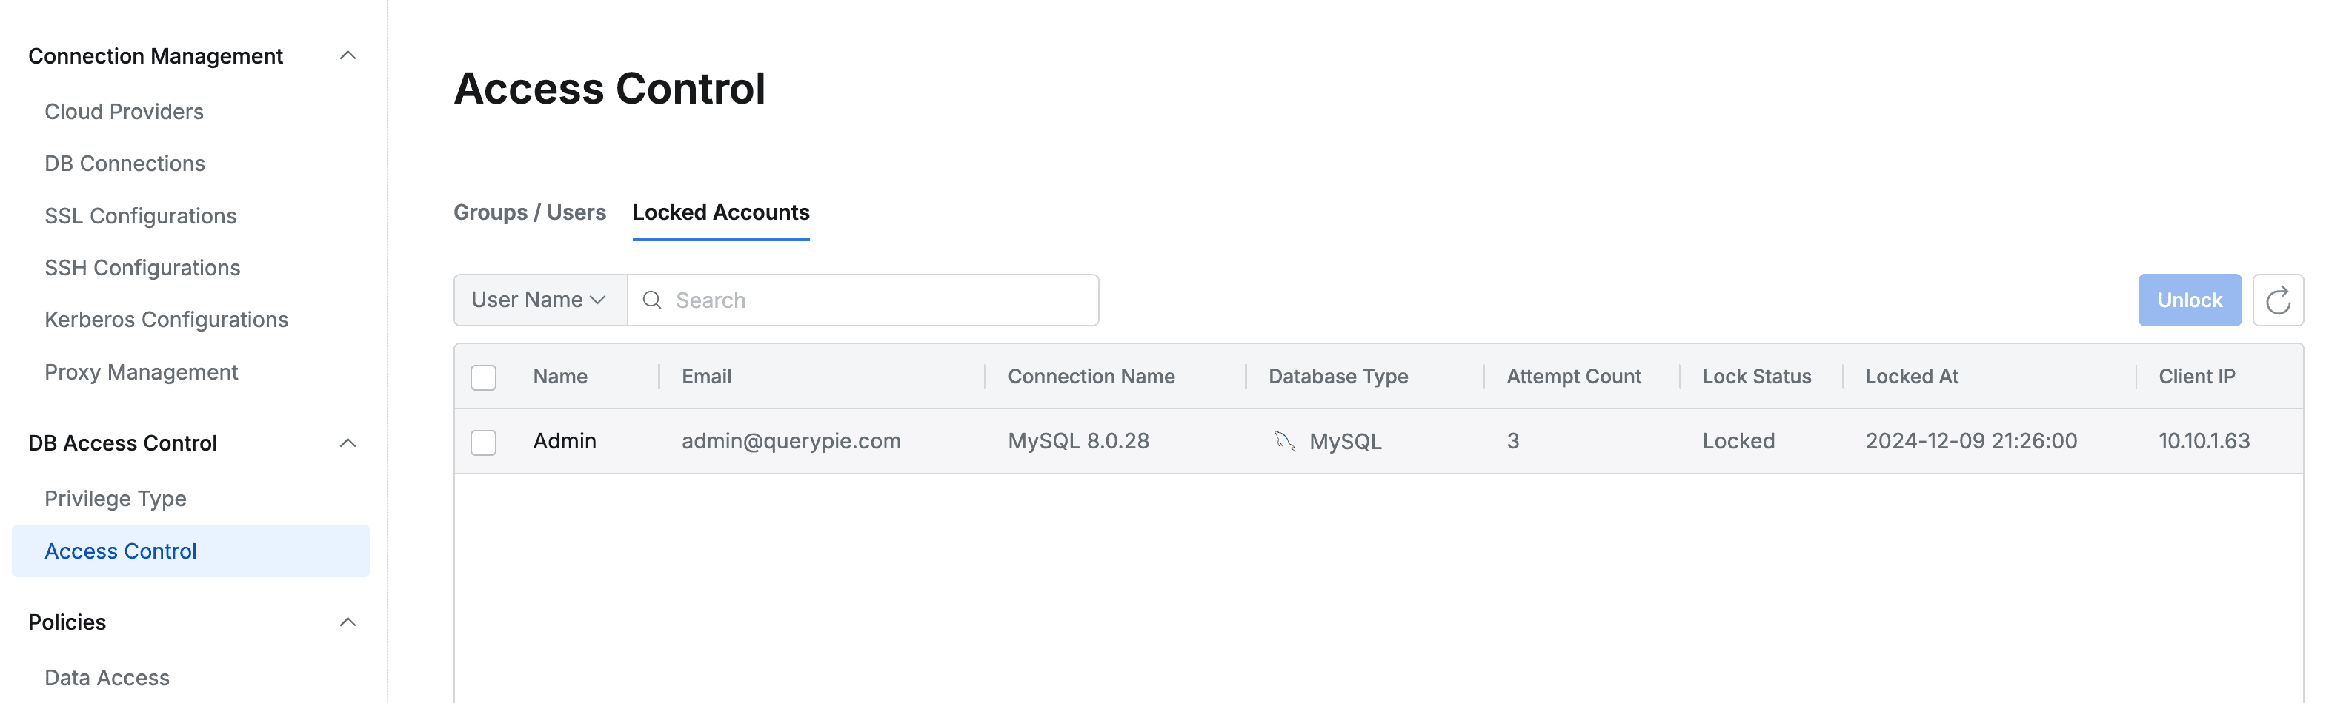The image size is (2346, 703).
Task: Switch to the Groups / Users tab
Action: click(x=529, y=212)
